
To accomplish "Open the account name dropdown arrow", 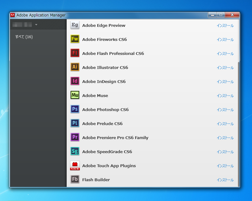I will (x=36, y=24).
